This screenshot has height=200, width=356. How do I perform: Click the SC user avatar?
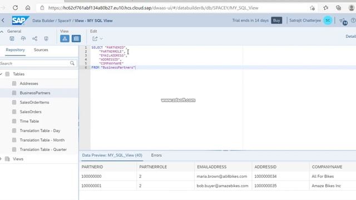tap(328, 21)
